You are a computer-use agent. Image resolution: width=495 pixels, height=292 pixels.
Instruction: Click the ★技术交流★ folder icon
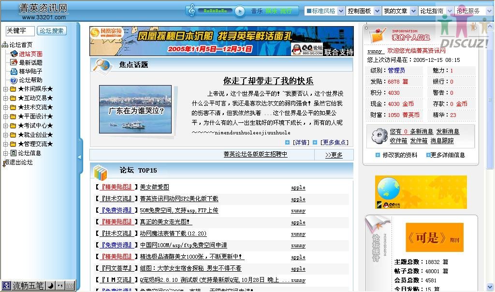pos(13,107)
